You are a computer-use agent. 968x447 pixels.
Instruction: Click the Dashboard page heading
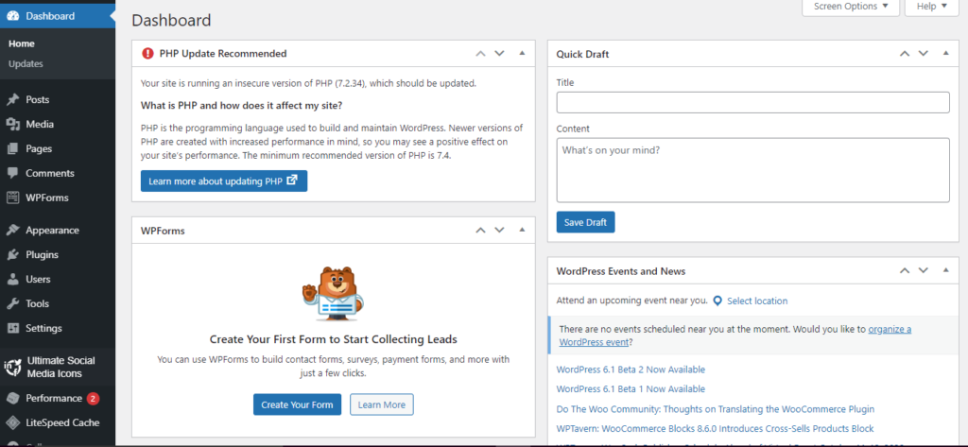[x=172, y=21]
